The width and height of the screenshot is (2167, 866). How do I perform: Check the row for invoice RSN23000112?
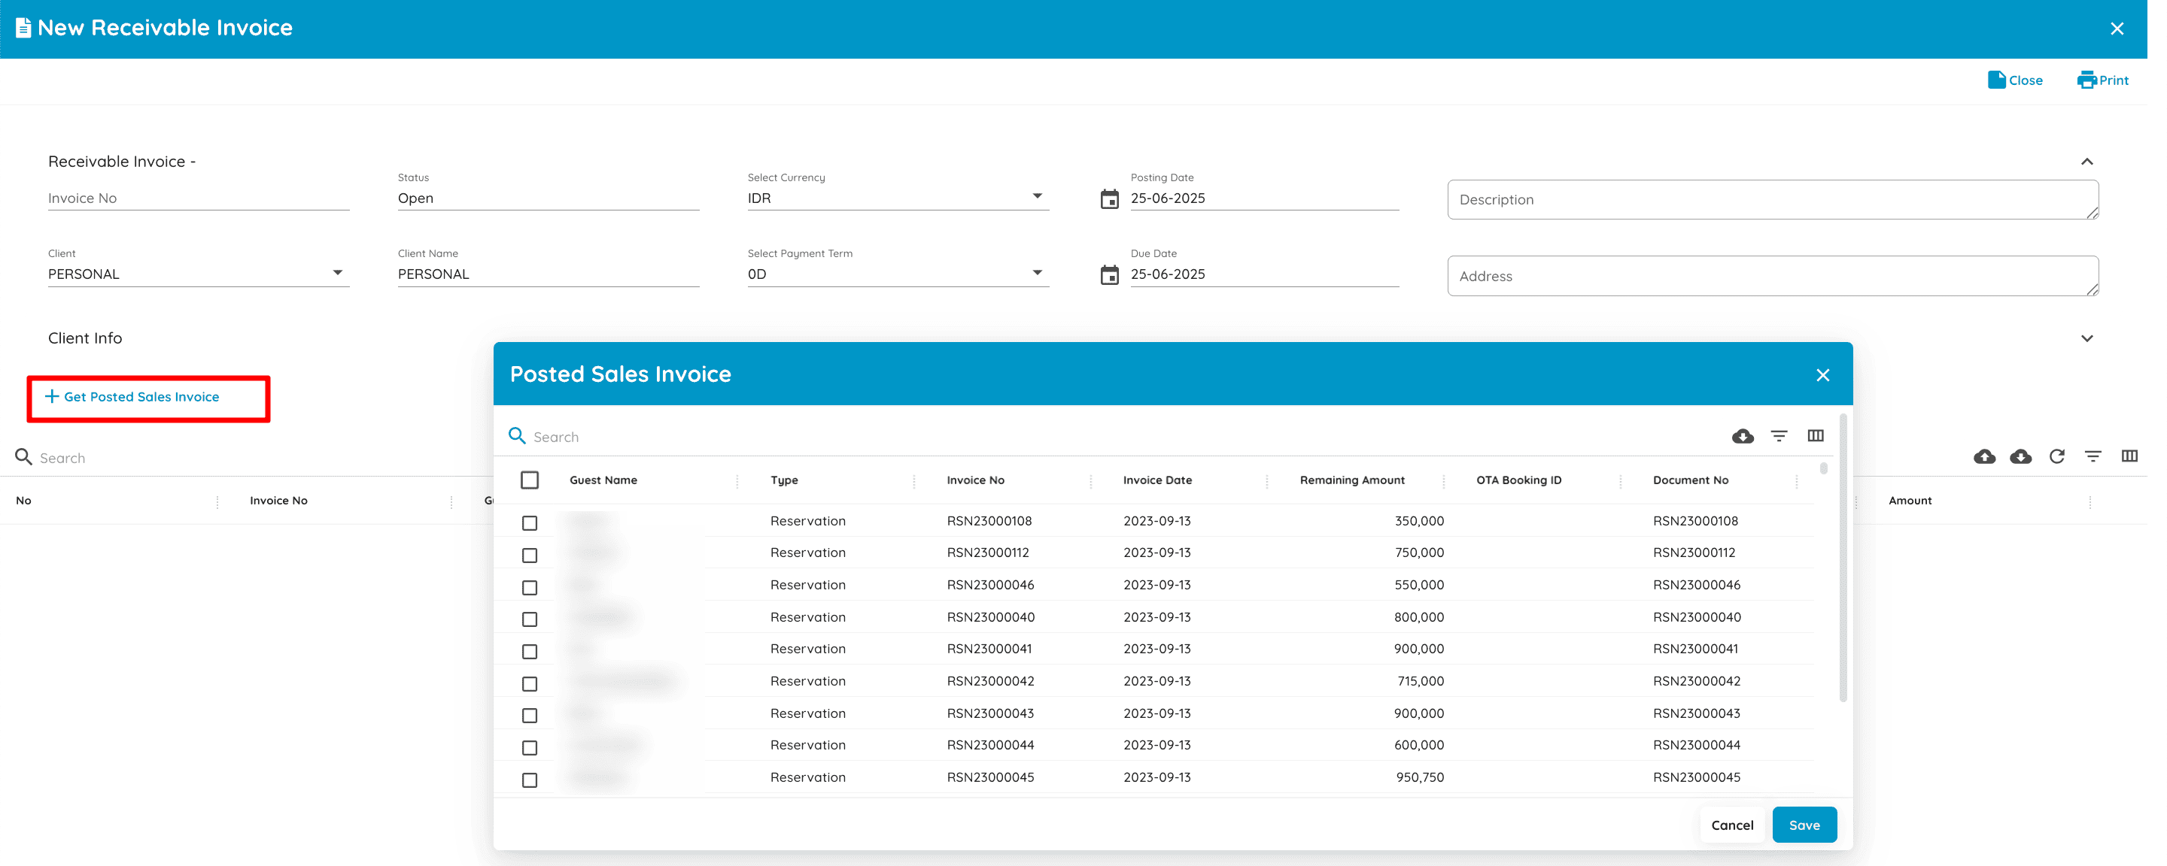(x=529, y=555)
